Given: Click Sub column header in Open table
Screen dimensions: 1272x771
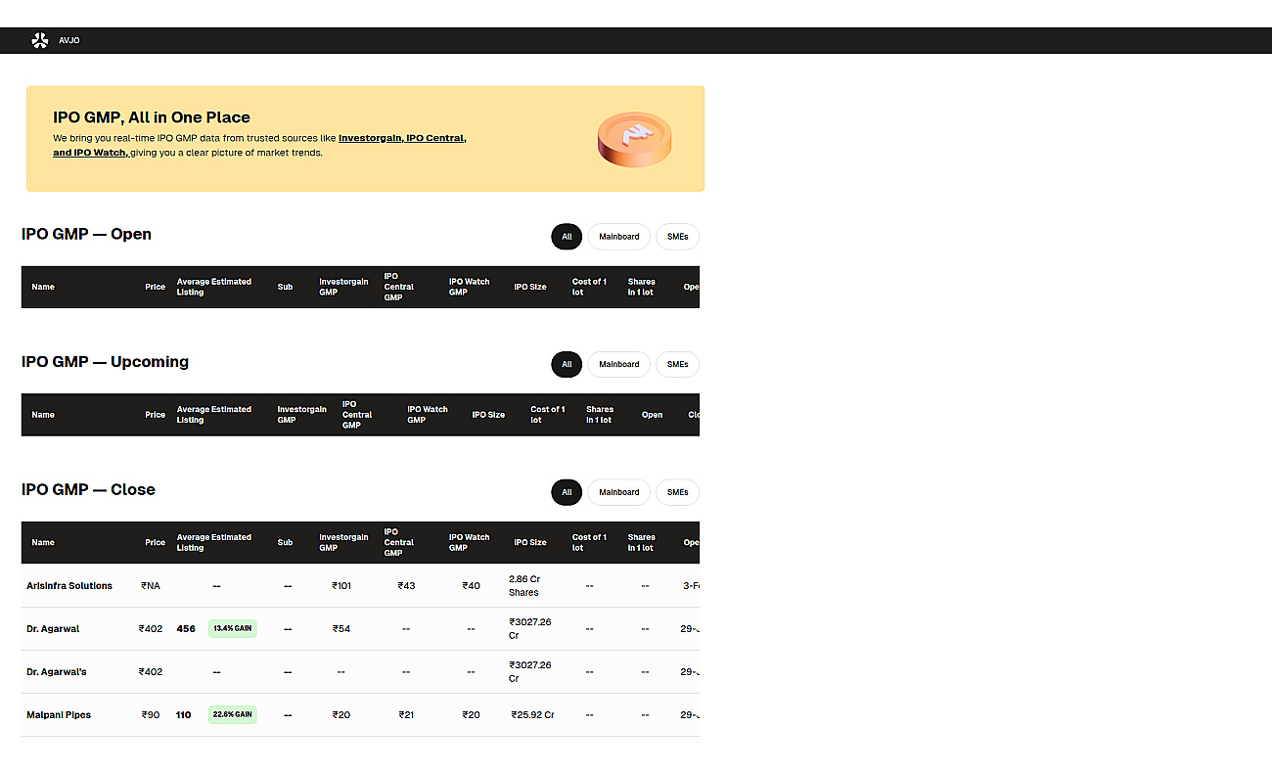Looking at the screenshot, I should (x=285, y=287).
